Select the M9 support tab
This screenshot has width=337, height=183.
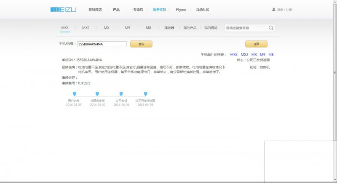[x=128, y=28]
